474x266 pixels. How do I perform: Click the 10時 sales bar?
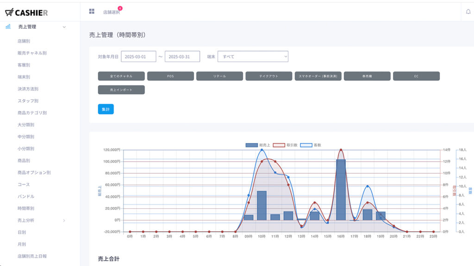pos(262,206)
